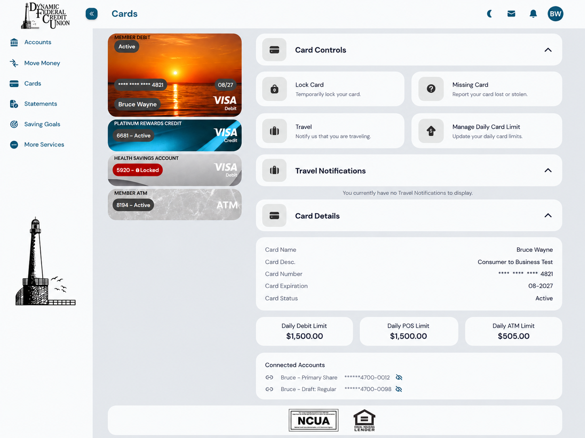
Task: Collapse the Travel Notifications section
Action: [x=548, y=170]
